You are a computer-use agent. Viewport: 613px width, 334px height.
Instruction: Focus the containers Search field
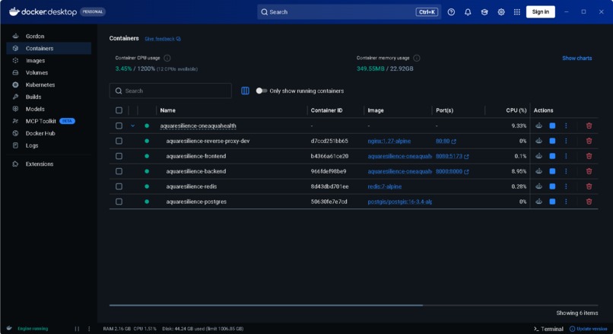[170, 91]
